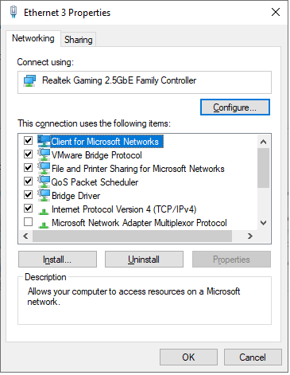The image size is (290, 375).
Task: Click Microsoft Network Adapter Multiplexor Protocol icon
Action: click(44, 225)
